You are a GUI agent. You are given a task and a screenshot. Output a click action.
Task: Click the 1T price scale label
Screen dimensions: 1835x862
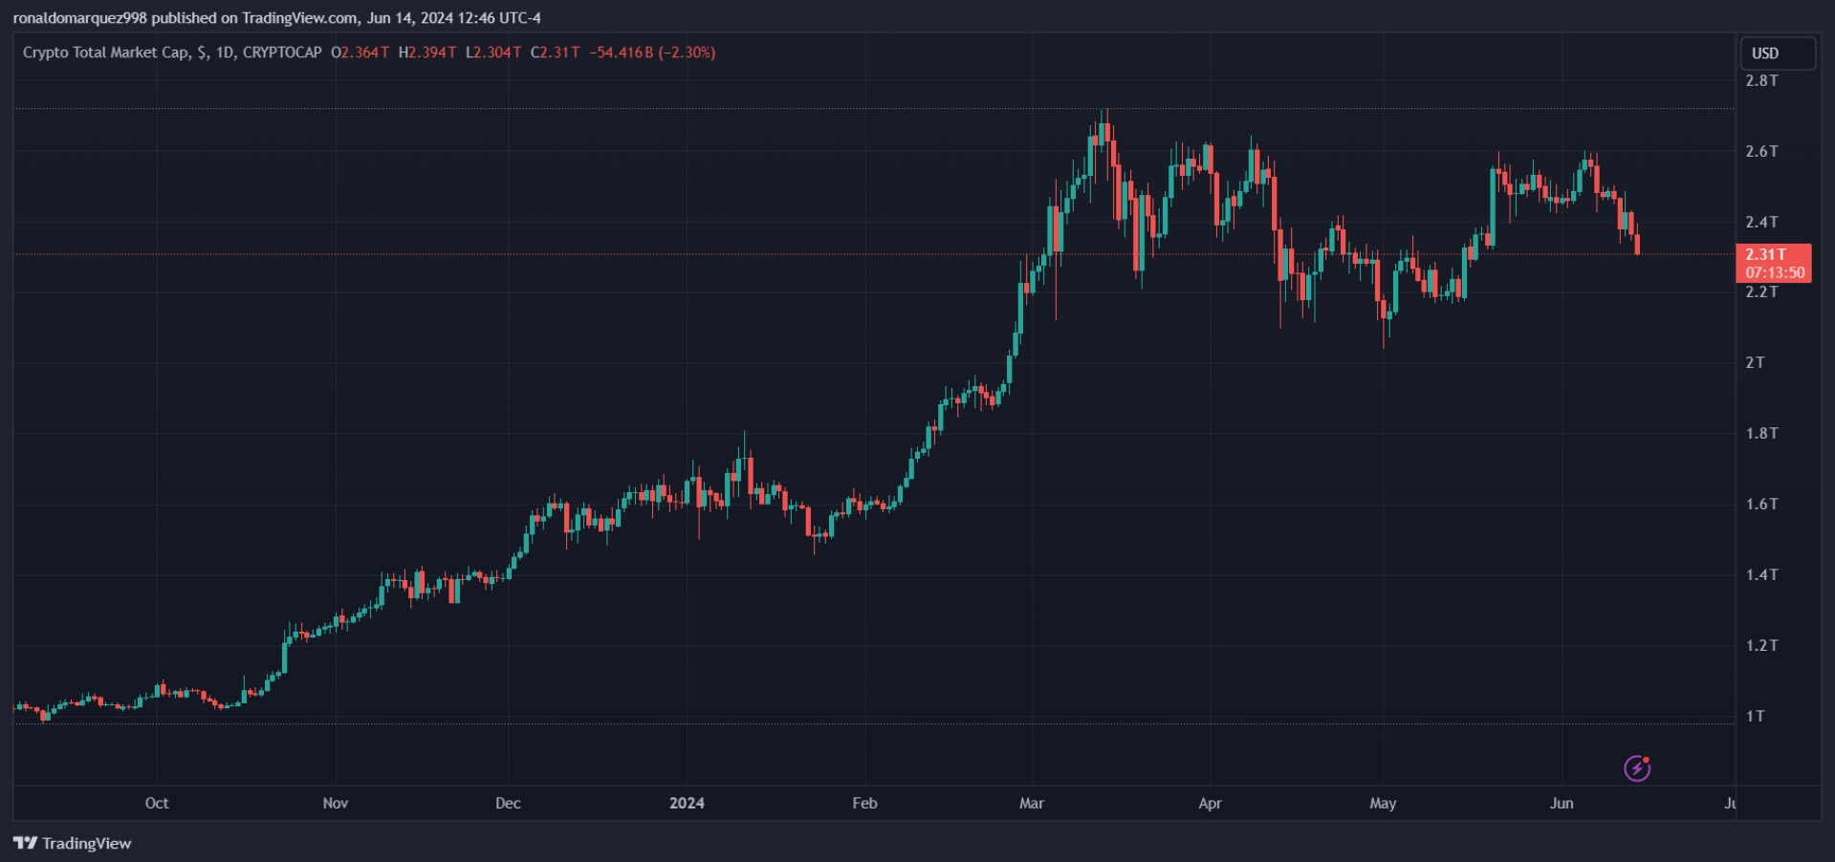[1756, 716]
